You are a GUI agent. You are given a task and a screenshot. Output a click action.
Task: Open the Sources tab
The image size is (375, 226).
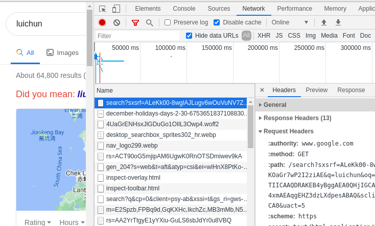pyautogui.click(x=219, y=9)
